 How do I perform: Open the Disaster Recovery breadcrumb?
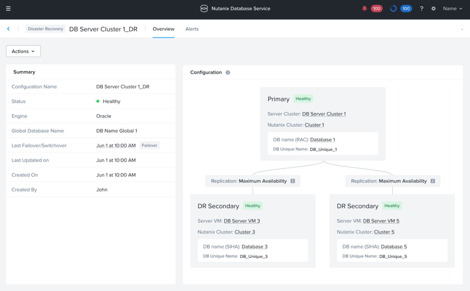click(45, 28)
